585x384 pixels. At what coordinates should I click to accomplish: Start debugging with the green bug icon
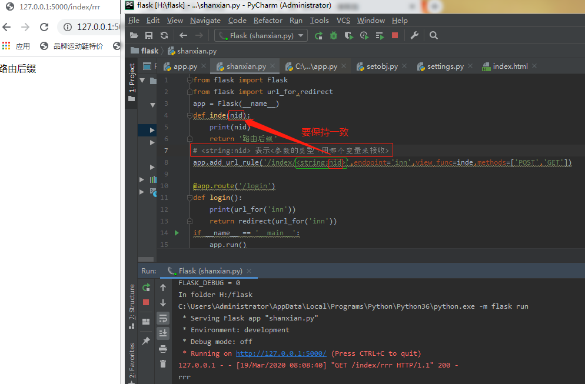[x=334, y=35]
